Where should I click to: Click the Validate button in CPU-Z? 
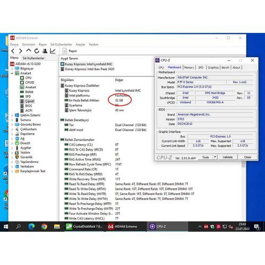pos(227,157)
